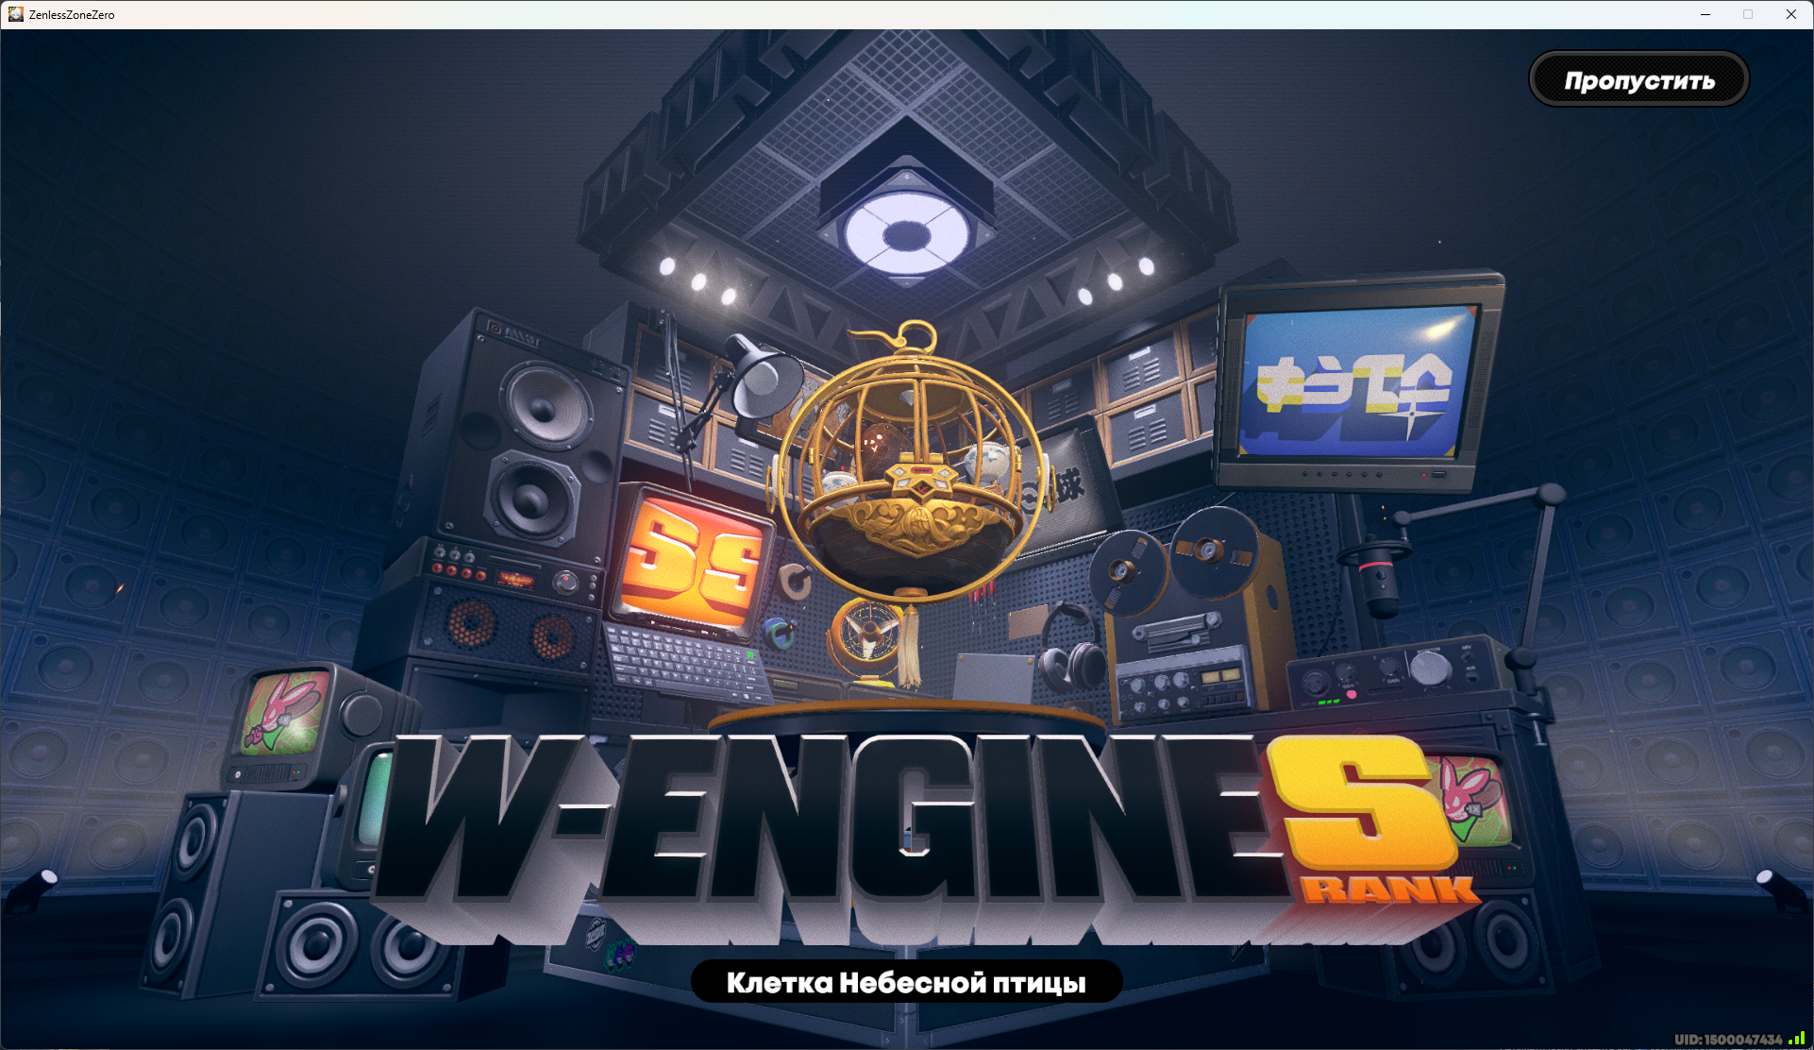Viewport: 1814px width, 1050px height.
Task: Click the Клетка Небесной птицы name label
Action: coord(906,982)
